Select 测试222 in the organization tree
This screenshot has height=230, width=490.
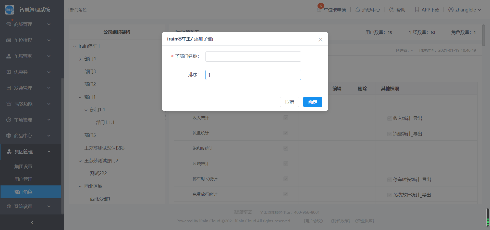tap(99, 173)
